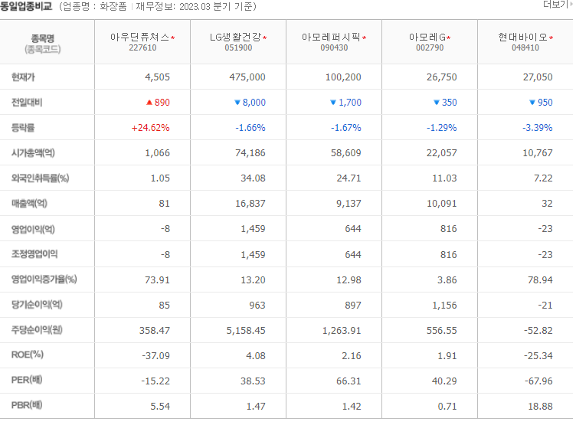The height and width of the screenshot is (425, 576).
Task: Click the 동일업종비교 section title
Action: coord(26,6)
